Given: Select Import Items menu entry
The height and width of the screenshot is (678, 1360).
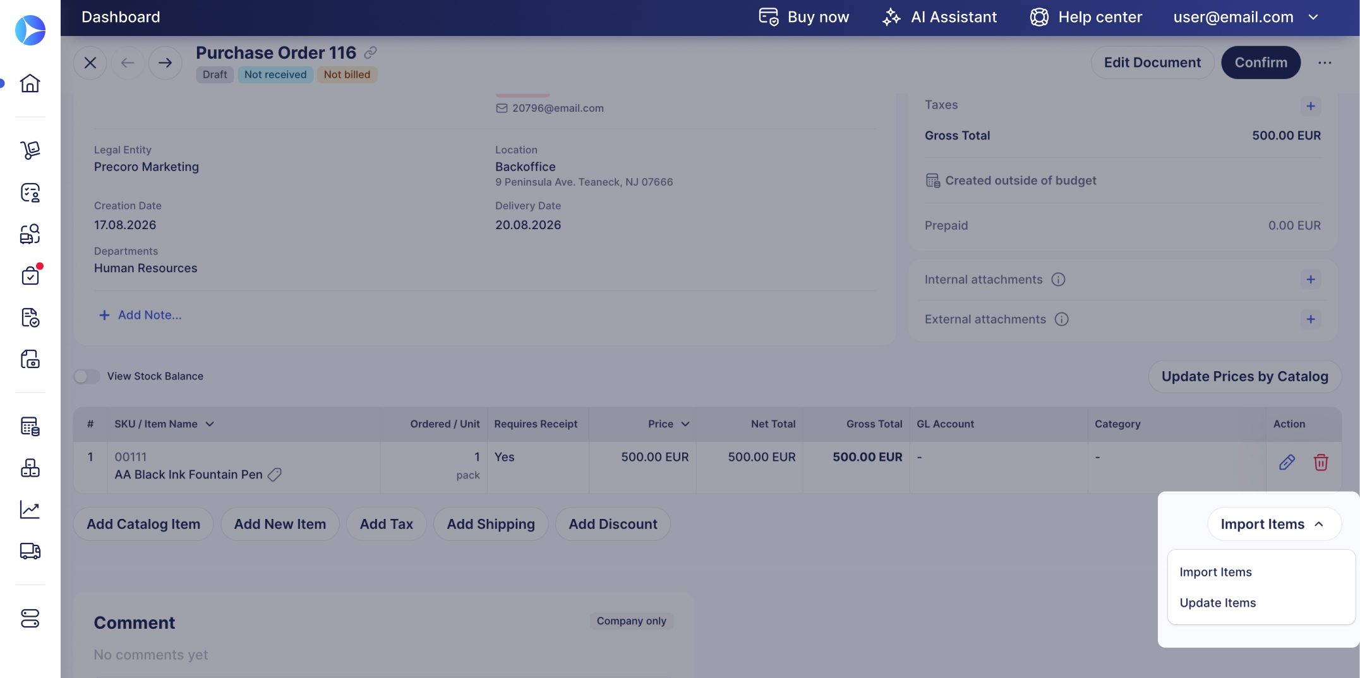Looking at the screenshot, I should (x=1215, y=572).
